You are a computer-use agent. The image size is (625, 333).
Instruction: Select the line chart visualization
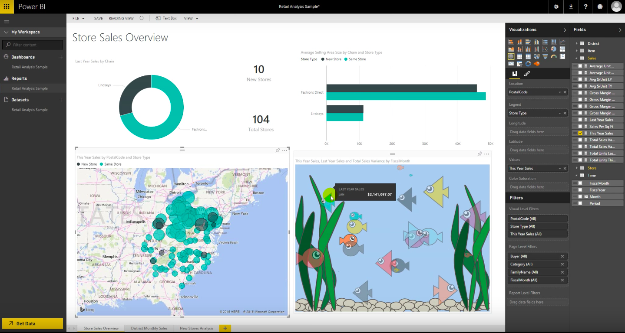click(562, 42)
